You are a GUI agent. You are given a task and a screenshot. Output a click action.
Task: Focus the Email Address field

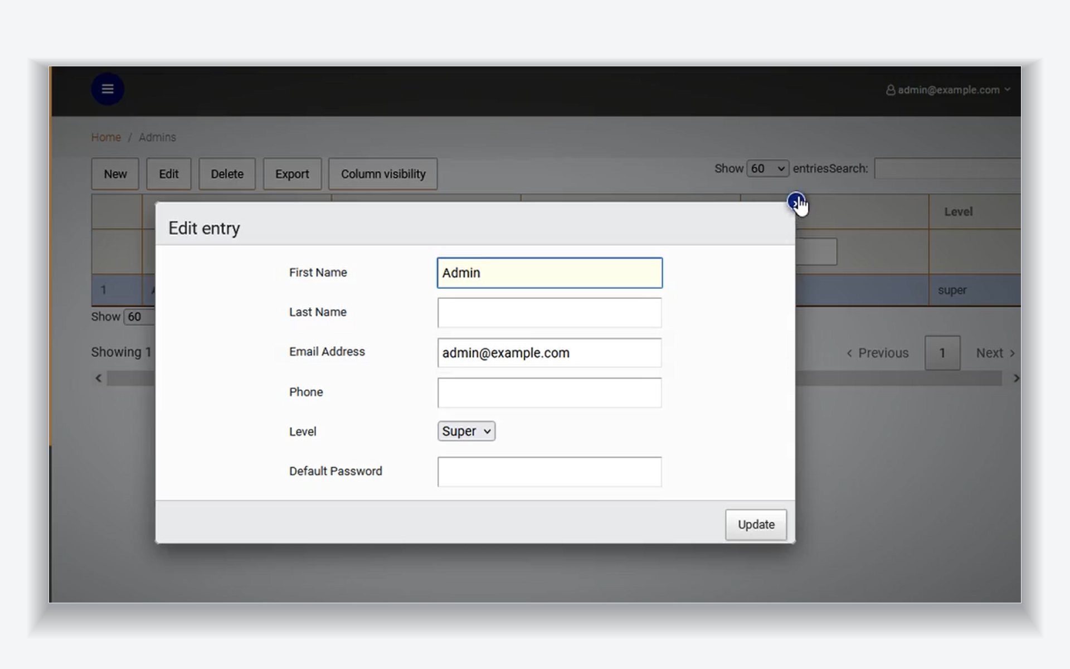549,352
